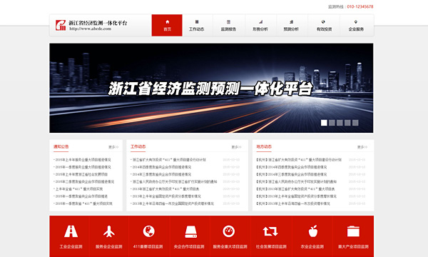
Task: Open 【杭州】2014年三季度我省央企合作项目推进情况
Action: (x=292, y=174)
